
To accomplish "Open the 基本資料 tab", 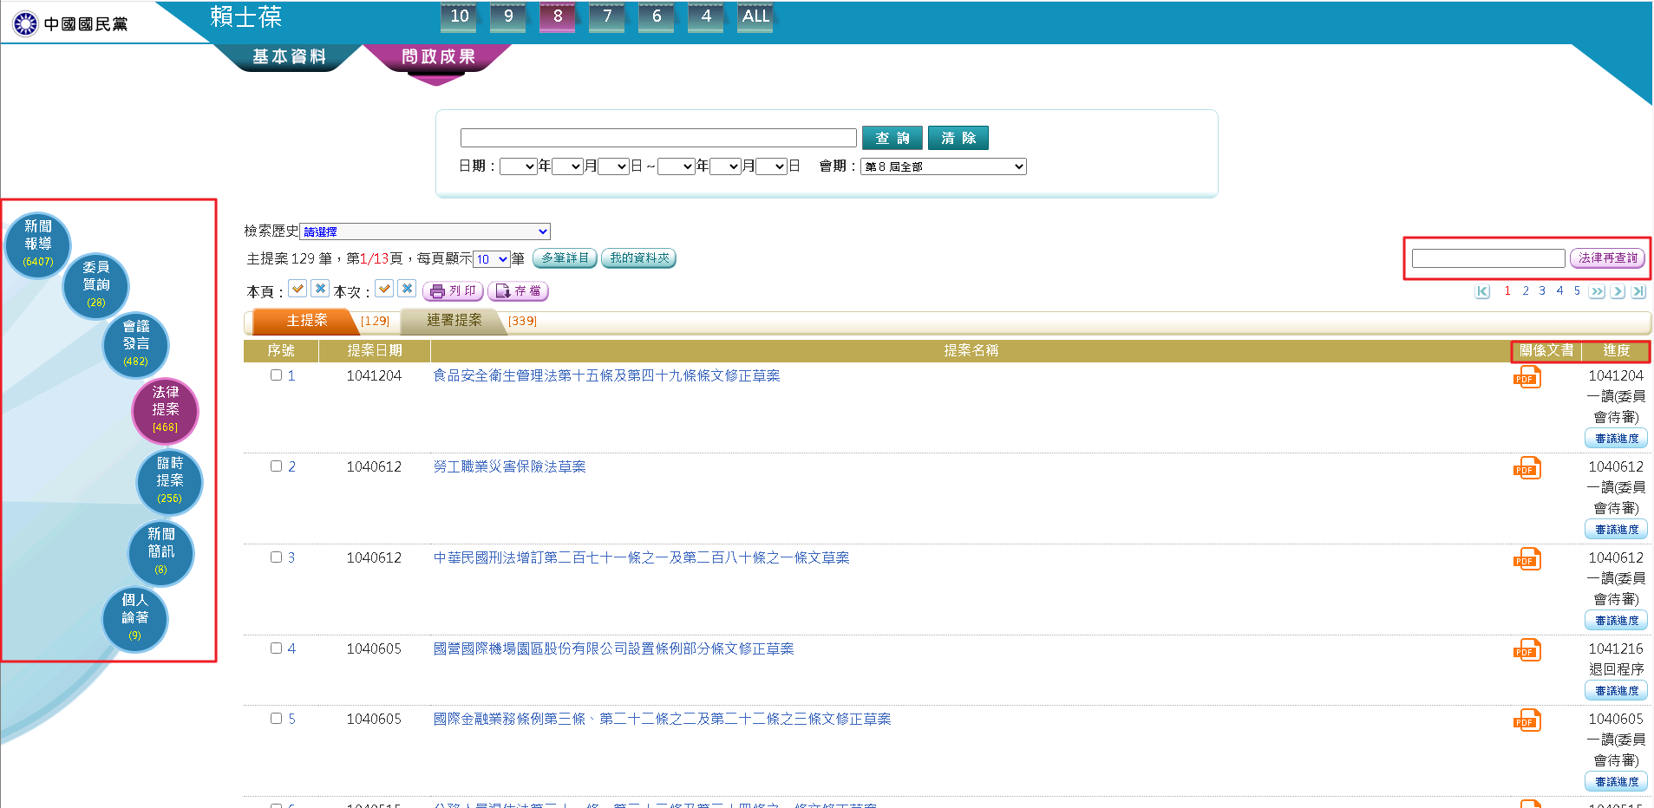I will [289, 57].
